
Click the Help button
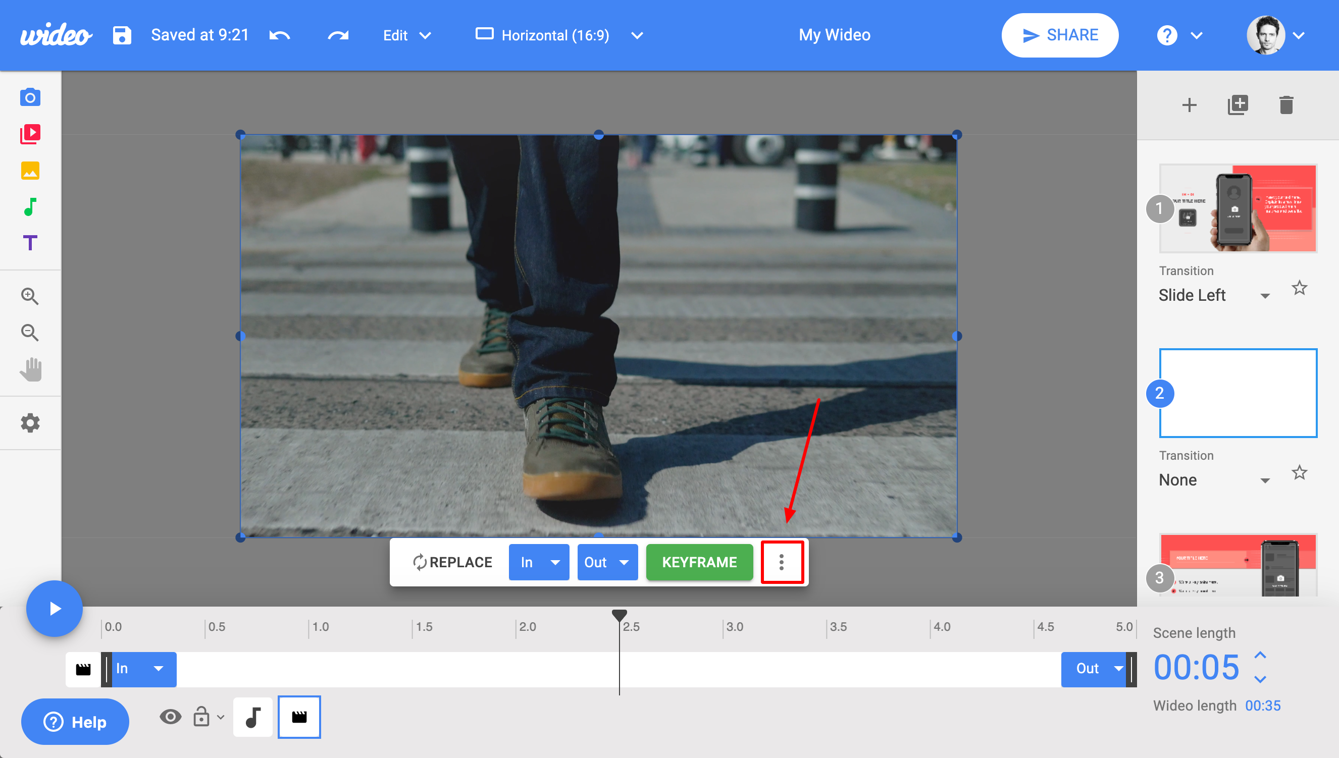75,722
